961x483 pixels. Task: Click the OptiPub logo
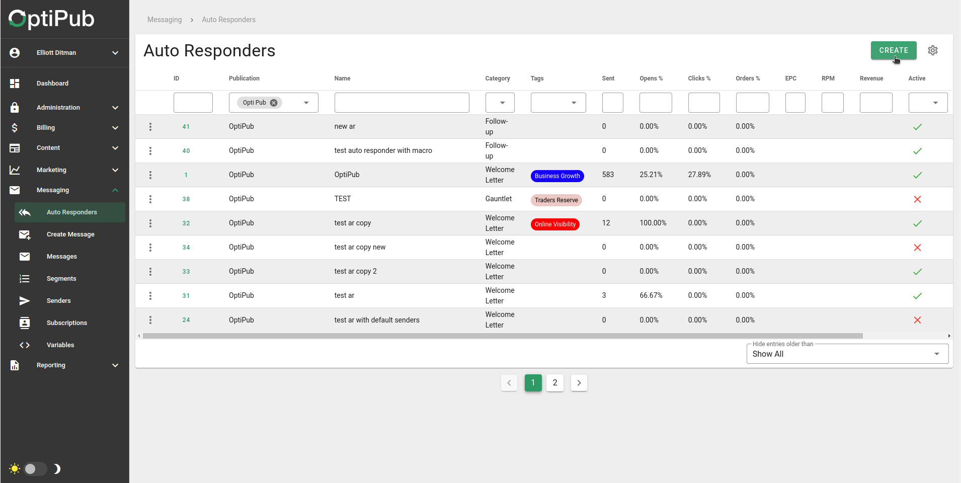(51, 19)
